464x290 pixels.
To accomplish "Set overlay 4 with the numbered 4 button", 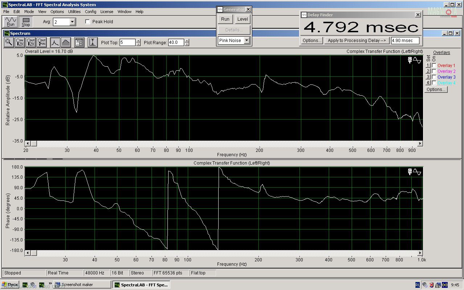I will pos(428,83).
